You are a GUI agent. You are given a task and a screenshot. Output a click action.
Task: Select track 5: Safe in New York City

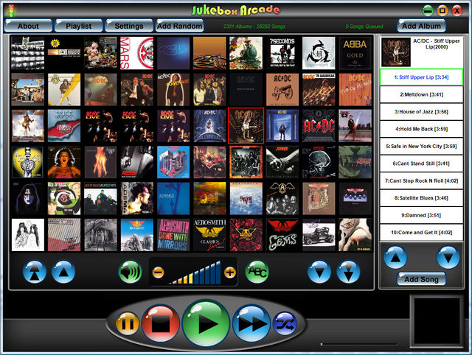[421, 146]
